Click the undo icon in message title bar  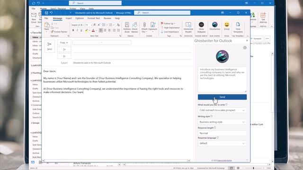[51, 13]
